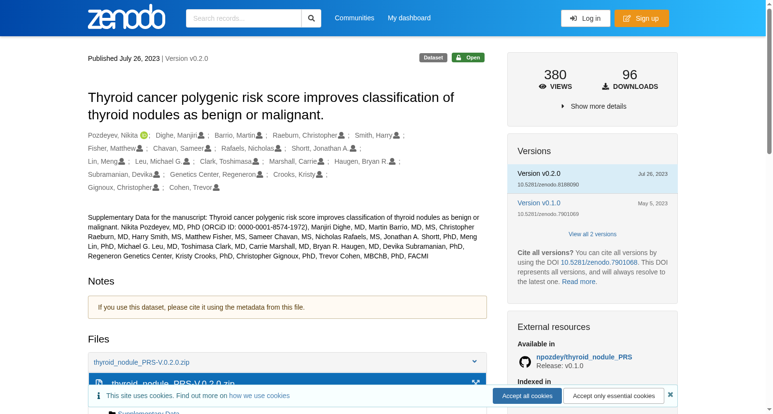This screenshot has height=414, width=773.
Task: Click the person icon beside Cohen, Trevor
Action: [x=216, y=187]
